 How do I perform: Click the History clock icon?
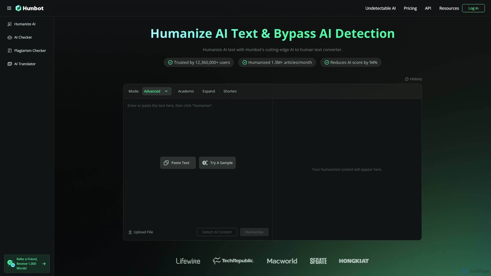point(407,79)
